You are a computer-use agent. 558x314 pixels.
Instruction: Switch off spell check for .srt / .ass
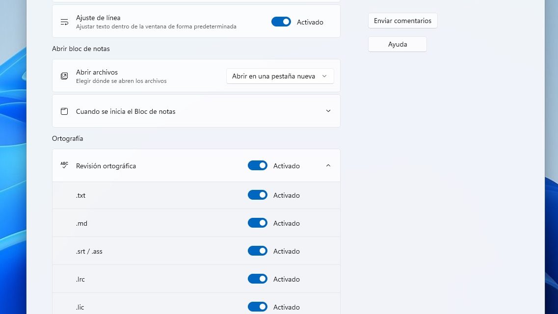click(258, 251)
